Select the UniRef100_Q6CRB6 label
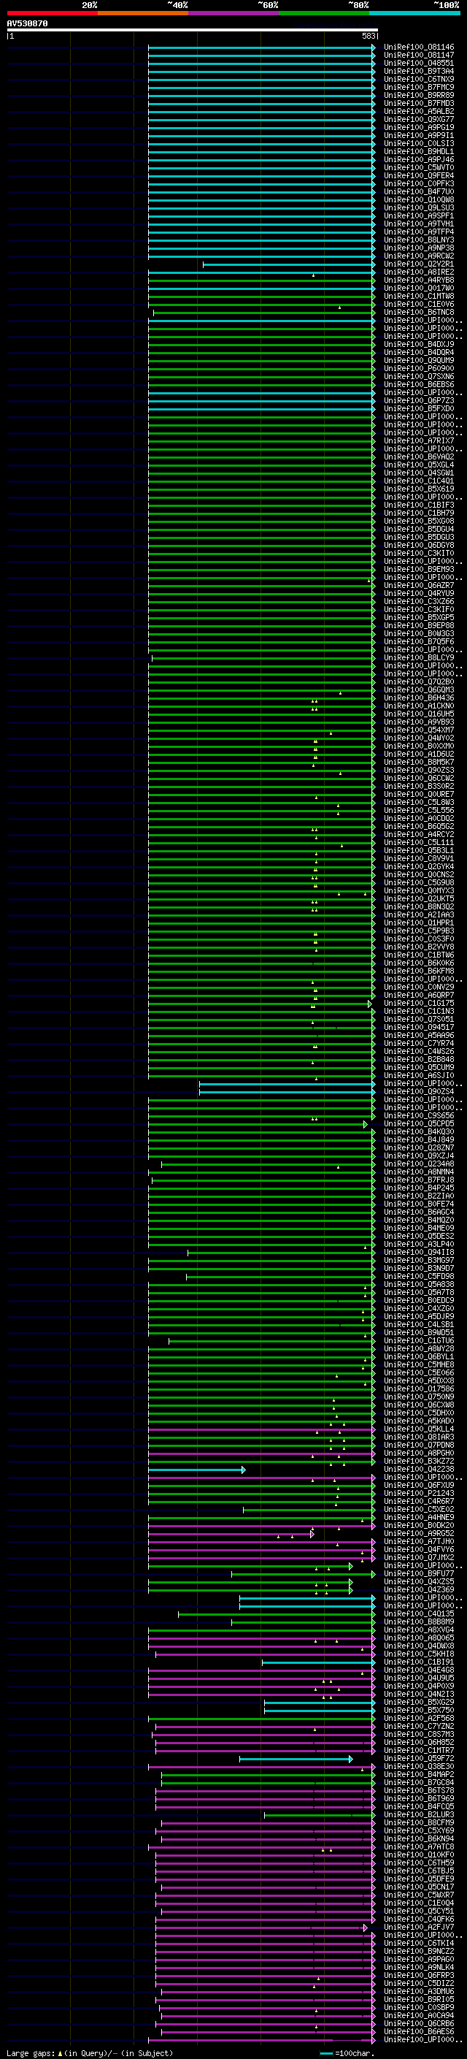 coord(419,2024)
